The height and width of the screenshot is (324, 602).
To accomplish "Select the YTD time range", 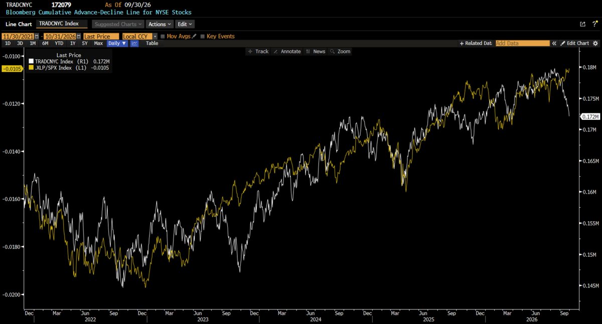I will (59, 44).
